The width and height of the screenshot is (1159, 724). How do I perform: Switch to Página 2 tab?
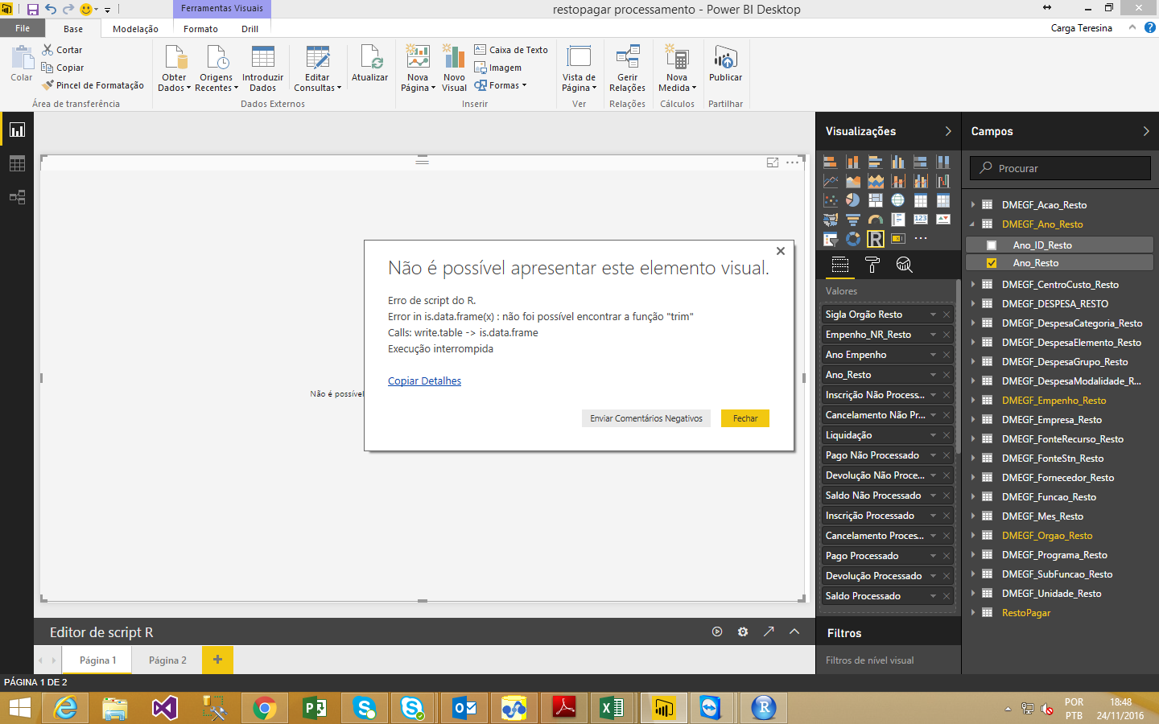(167, 660)
